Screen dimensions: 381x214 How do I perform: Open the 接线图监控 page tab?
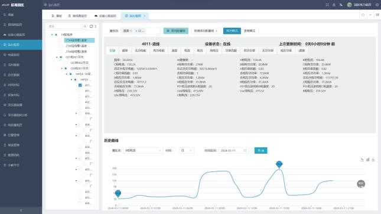click(77, 16)
